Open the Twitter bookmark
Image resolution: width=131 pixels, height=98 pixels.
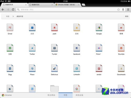click(32, 49)
